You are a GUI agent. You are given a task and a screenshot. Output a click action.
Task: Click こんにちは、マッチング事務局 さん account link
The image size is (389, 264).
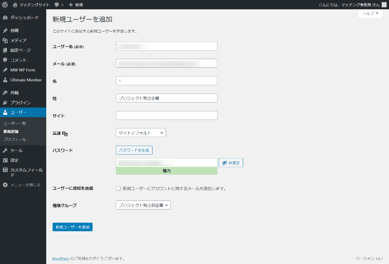(x=349, y=5)
